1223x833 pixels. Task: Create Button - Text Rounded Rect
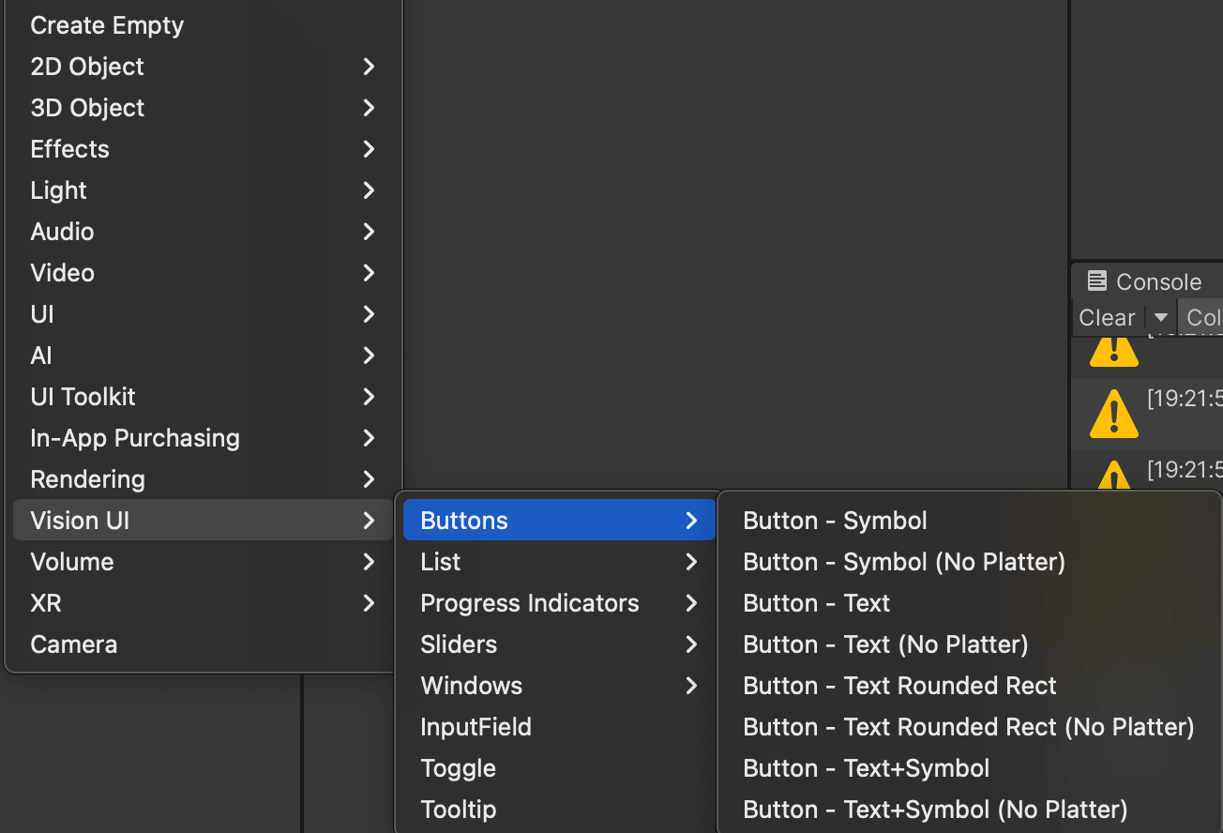[x=972, y=686]
